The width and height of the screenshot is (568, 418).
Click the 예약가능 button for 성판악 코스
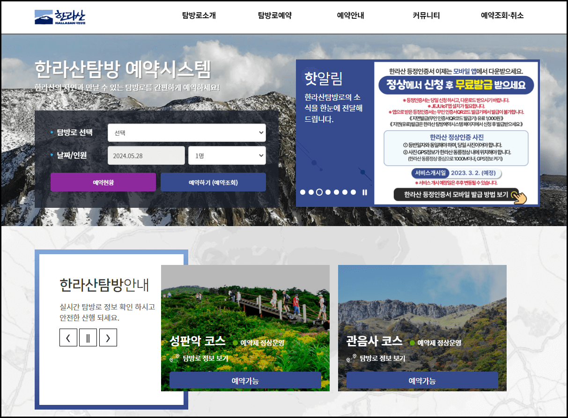click(x=245, y=380)
